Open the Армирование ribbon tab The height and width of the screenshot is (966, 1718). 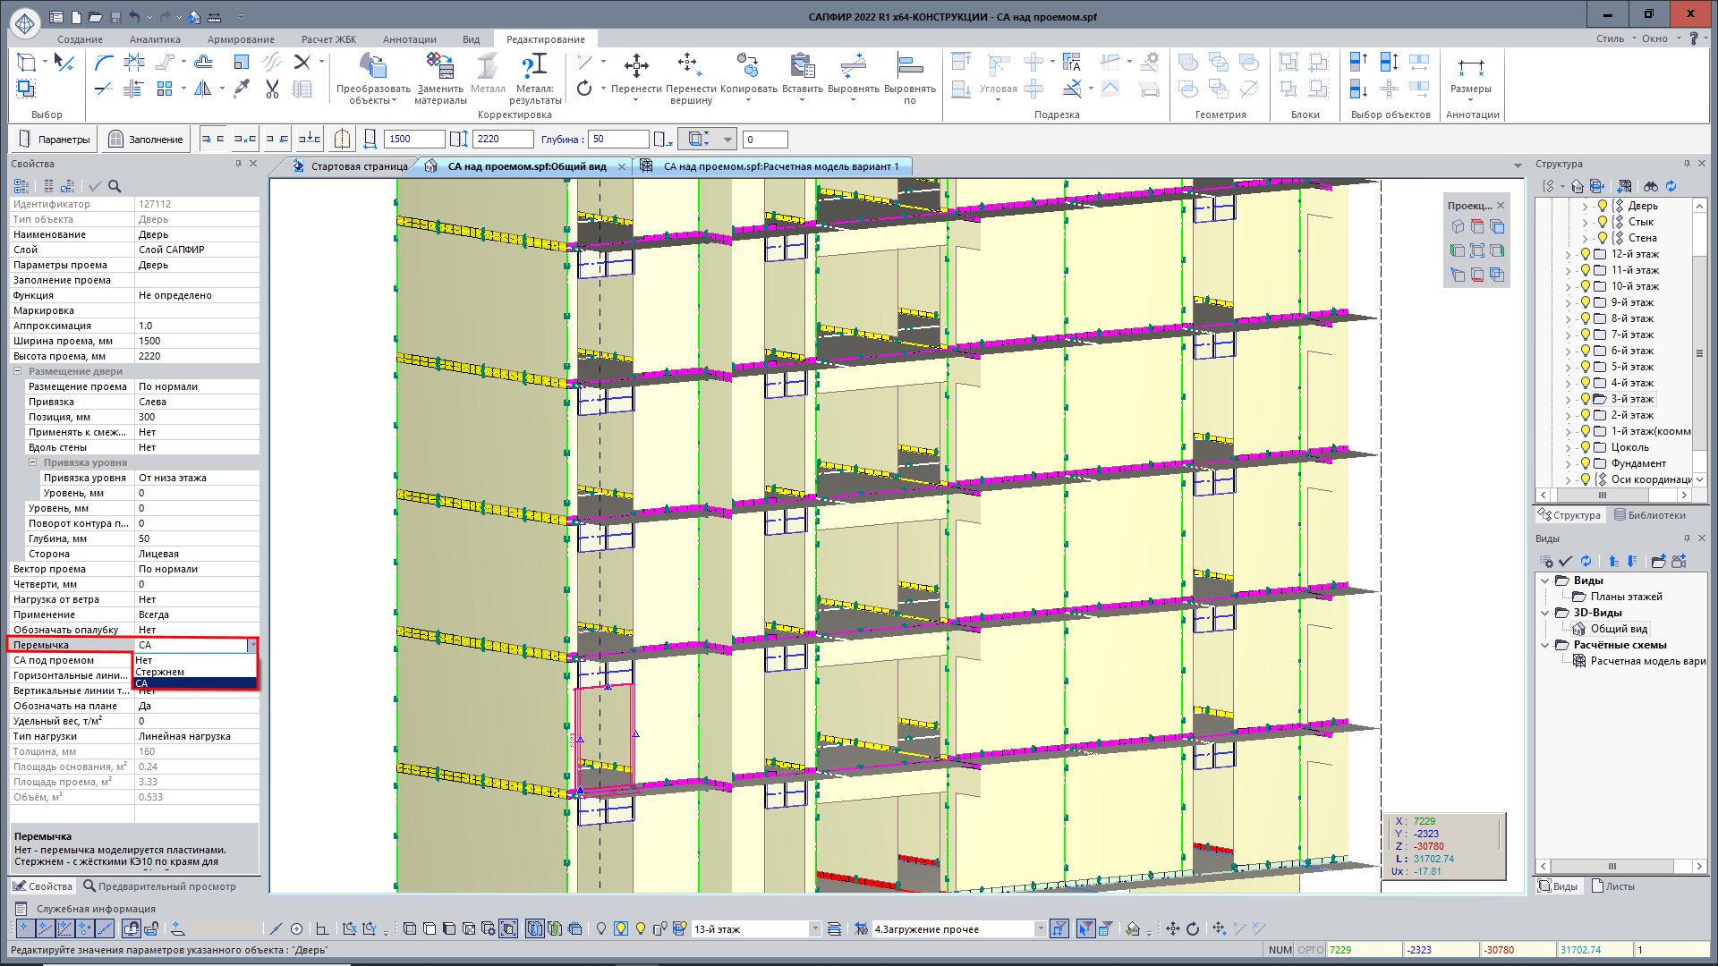[241, 39]
